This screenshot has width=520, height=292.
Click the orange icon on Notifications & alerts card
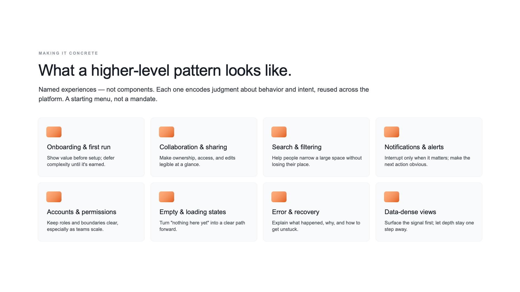(392, 132)
